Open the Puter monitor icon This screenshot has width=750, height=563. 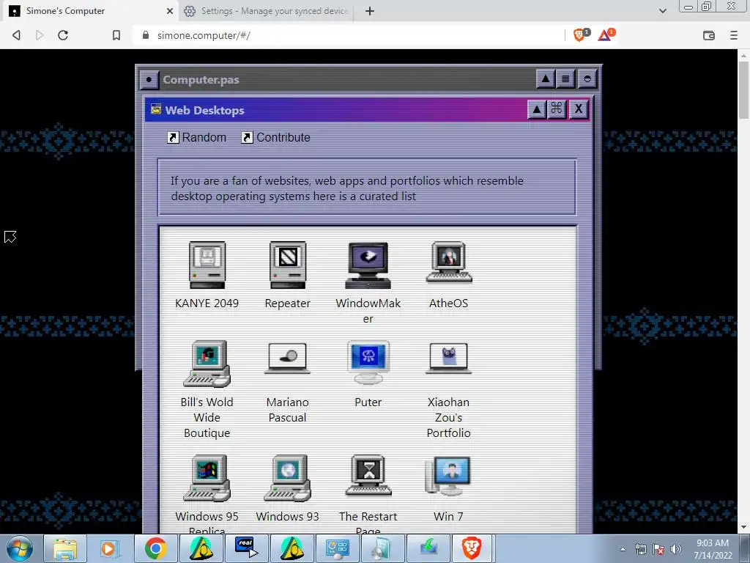coord(368,362)
